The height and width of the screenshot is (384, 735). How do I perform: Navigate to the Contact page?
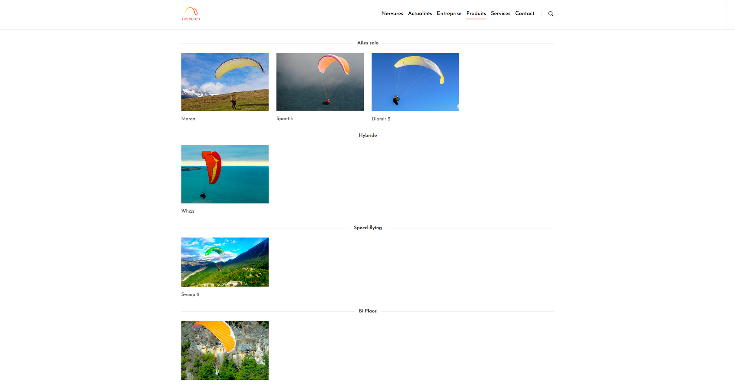(524, 13)
